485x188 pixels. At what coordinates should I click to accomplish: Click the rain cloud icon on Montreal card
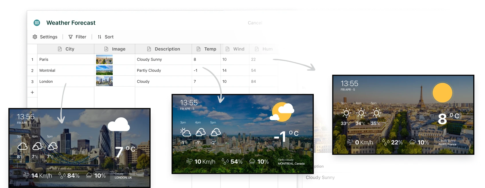coord(252,162)
